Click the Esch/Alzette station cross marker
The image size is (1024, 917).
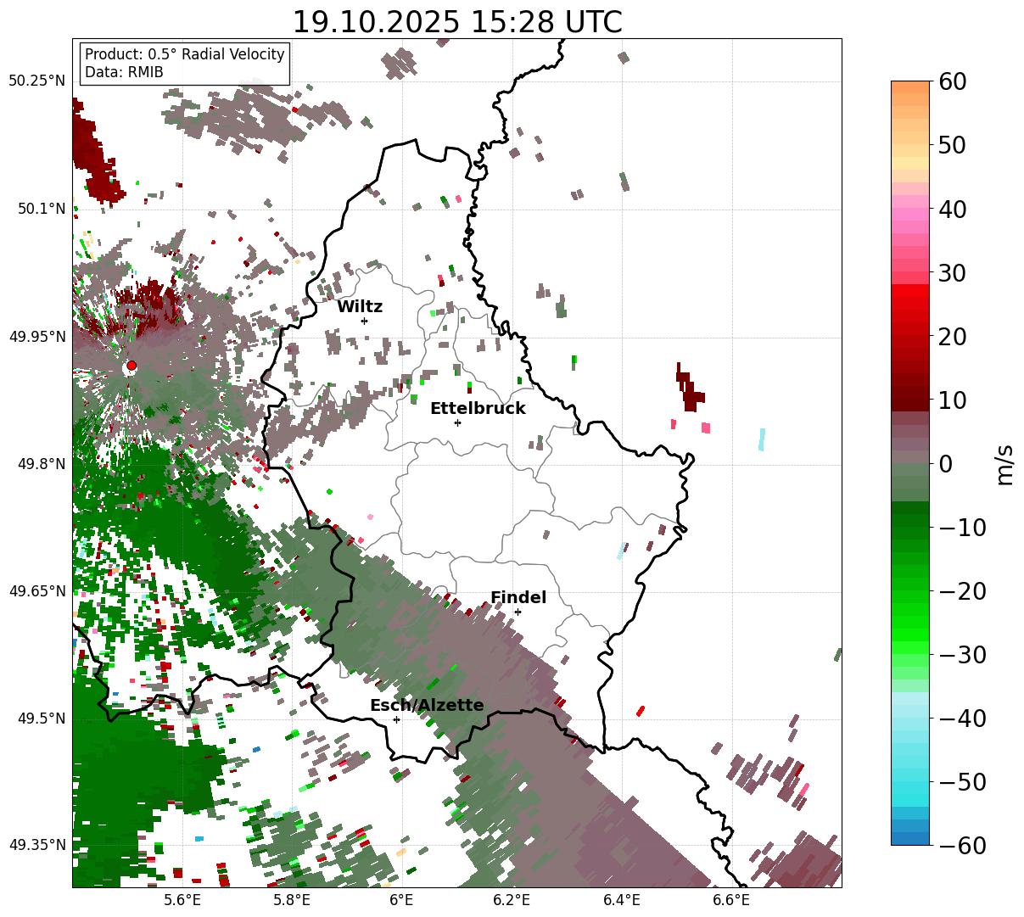tap(396, 719)
